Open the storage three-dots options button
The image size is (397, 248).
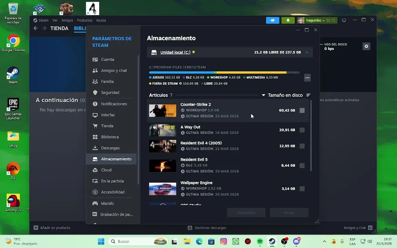click(307, 78)
